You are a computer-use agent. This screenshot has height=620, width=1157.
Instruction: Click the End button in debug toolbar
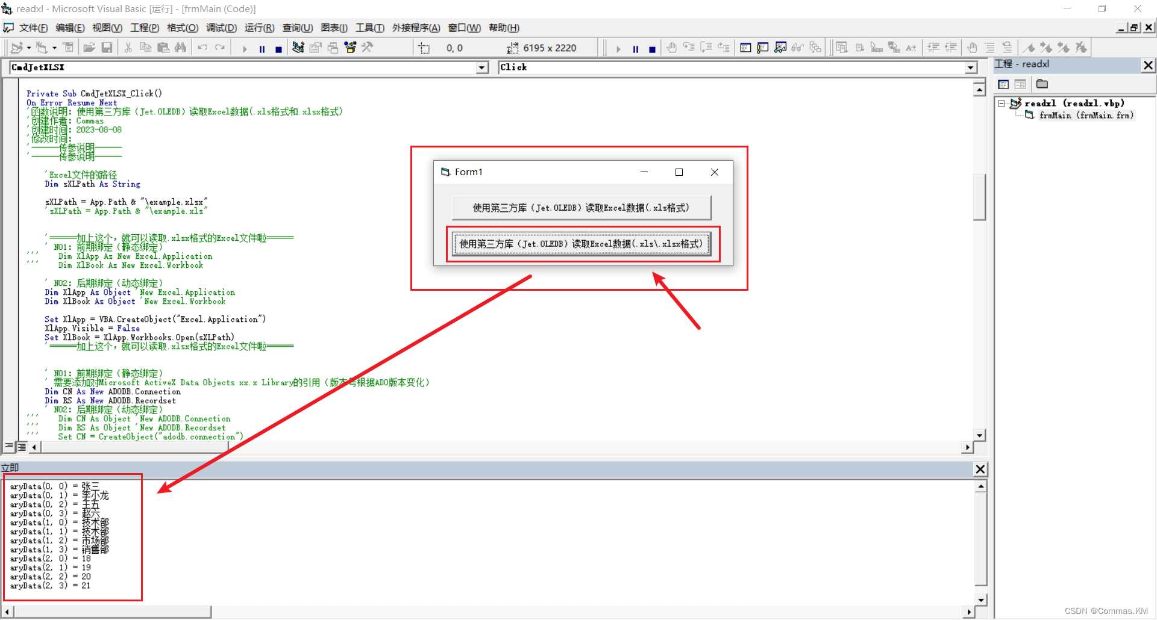point(652,49)
